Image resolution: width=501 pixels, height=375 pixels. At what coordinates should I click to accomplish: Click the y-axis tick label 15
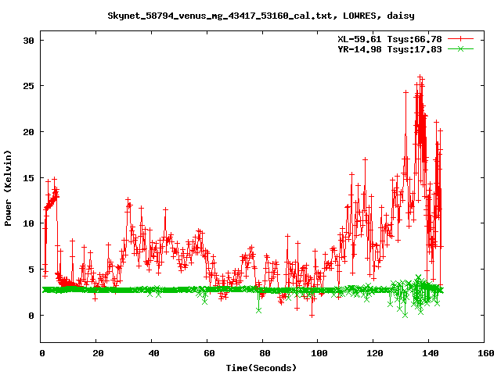tap(28, 178)
